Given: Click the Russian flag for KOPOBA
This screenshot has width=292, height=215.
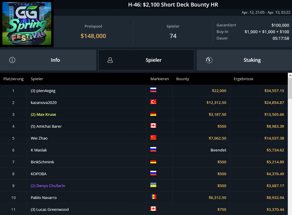Looking at the screenshot, I should click(153, 173).
